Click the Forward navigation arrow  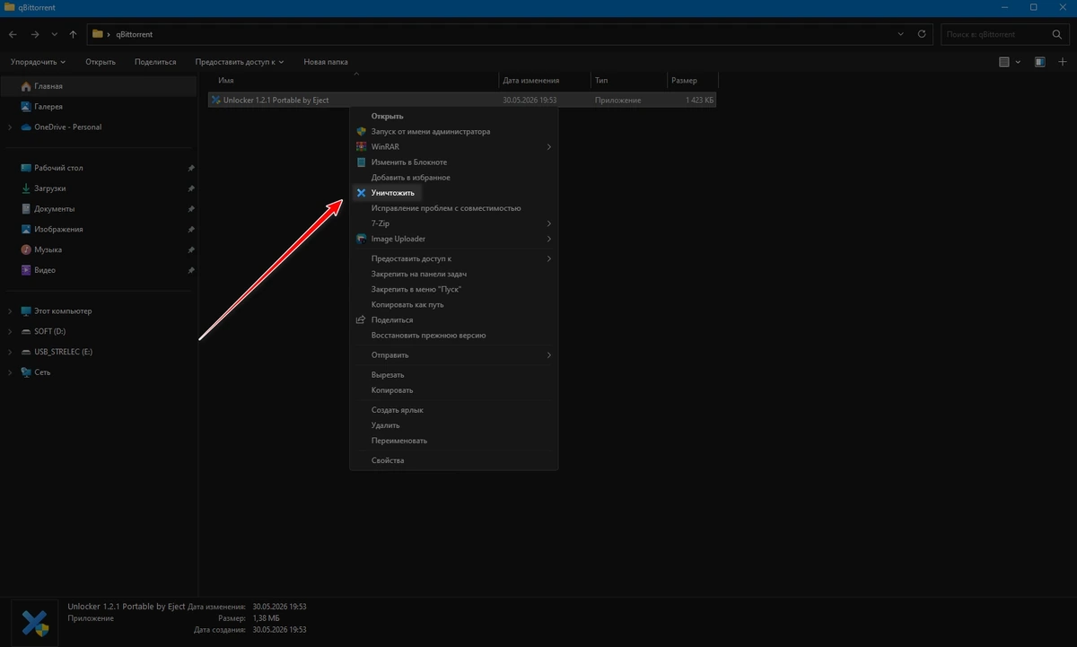pos(34,34)
